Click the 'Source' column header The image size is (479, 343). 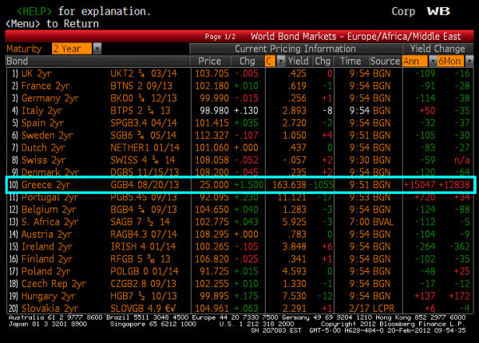point(385,61)
